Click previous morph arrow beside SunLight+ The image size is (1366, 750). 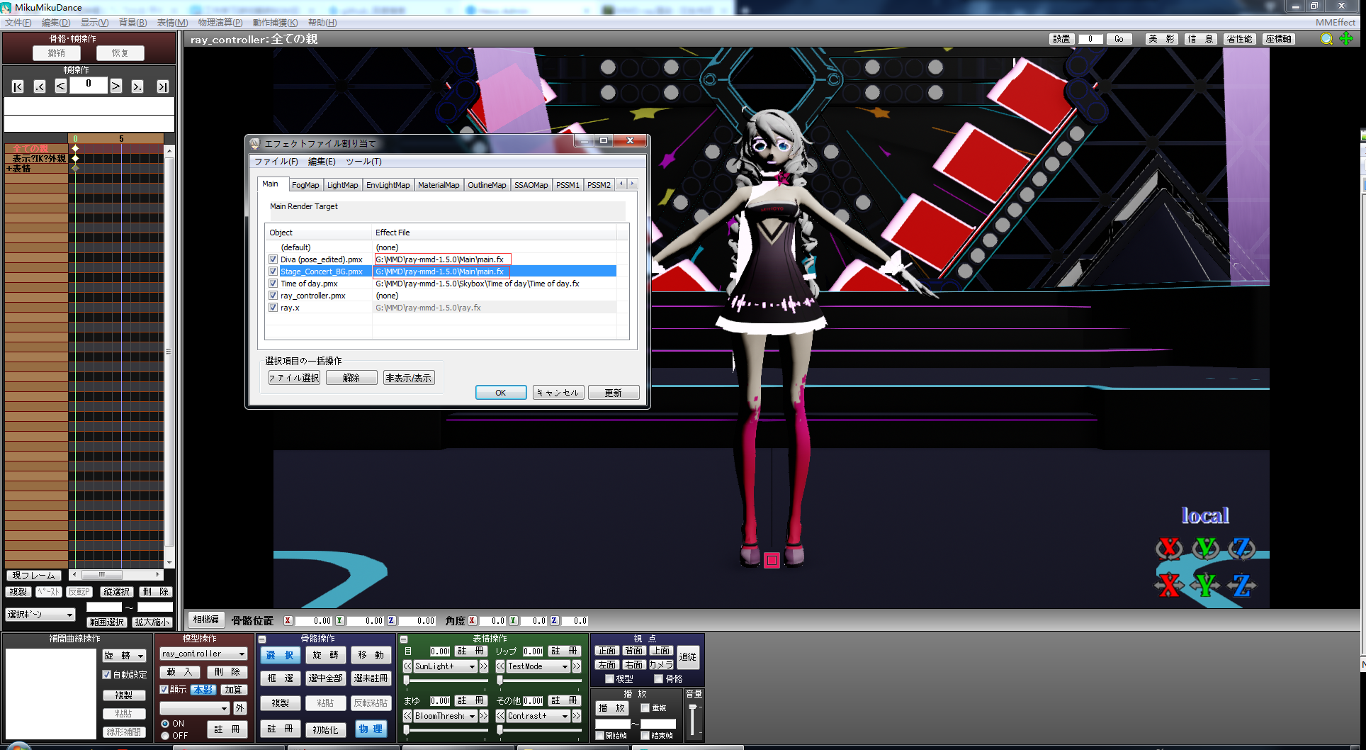407,666
